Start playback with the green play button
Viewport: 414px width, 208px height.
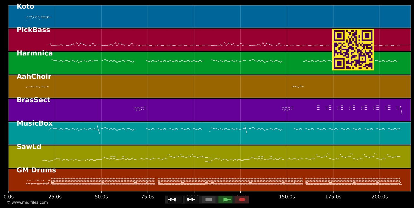pos(225,199)
